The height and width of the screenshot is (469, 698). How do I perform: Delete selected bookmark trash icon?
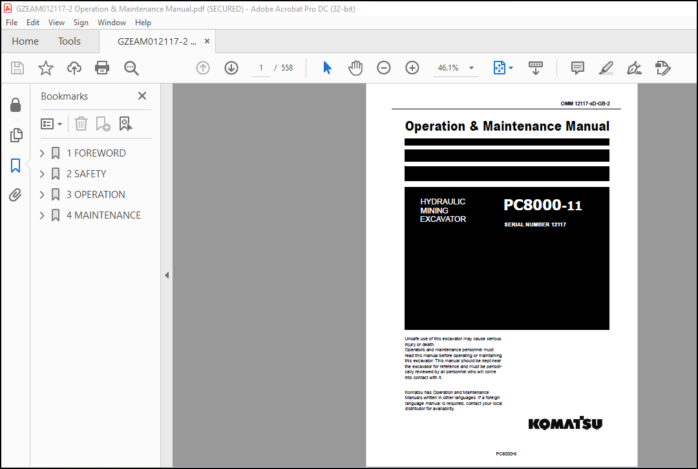click(x=81, y=124)
